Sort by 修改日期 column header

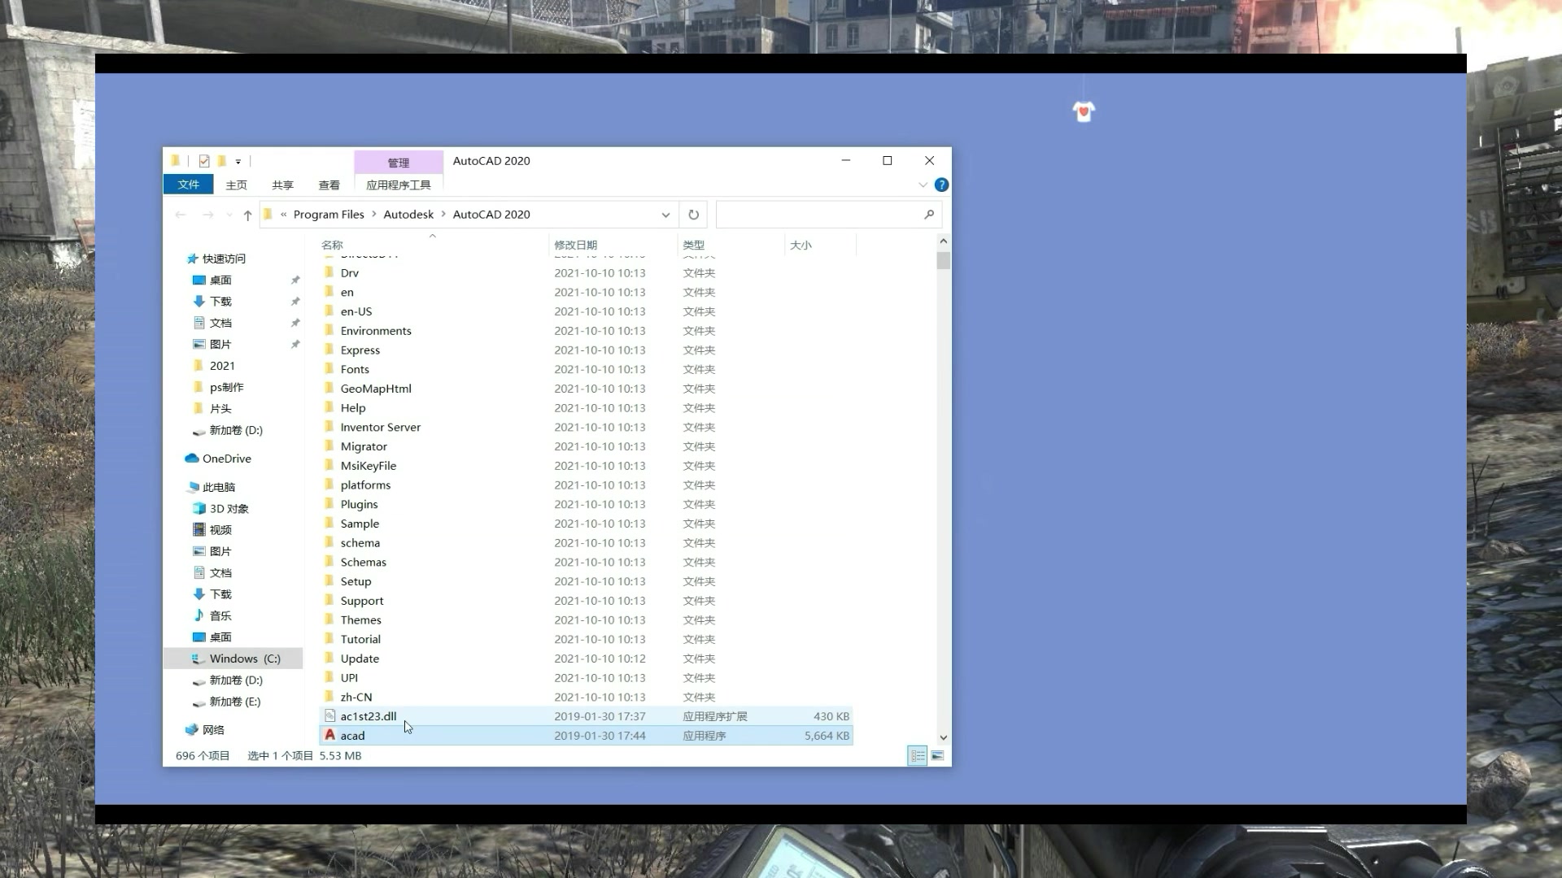[x=613, y=245]
